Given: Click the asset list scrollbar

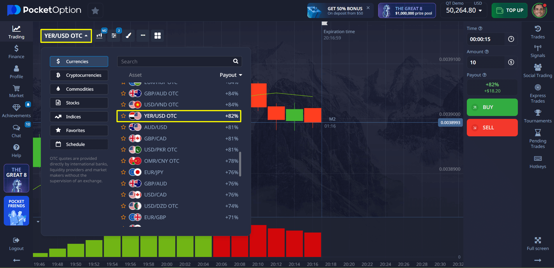Looking at the screenshot, I should 240,164.
